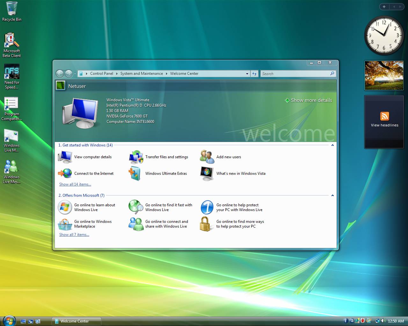Click the network connection tray icon

377,321
